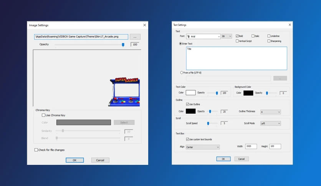Cancel the Text Settings dialog

point(242,159)
